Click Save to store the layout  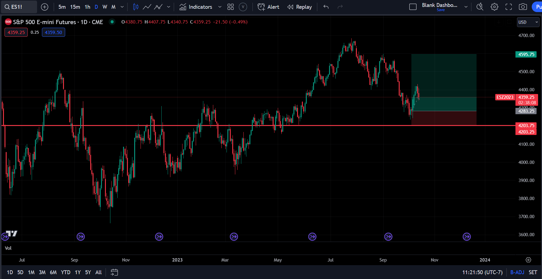click(x=441, y=10)
